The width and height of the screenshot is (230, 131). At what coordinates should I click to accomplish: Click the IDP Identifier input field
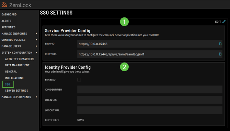coord(150,90)
